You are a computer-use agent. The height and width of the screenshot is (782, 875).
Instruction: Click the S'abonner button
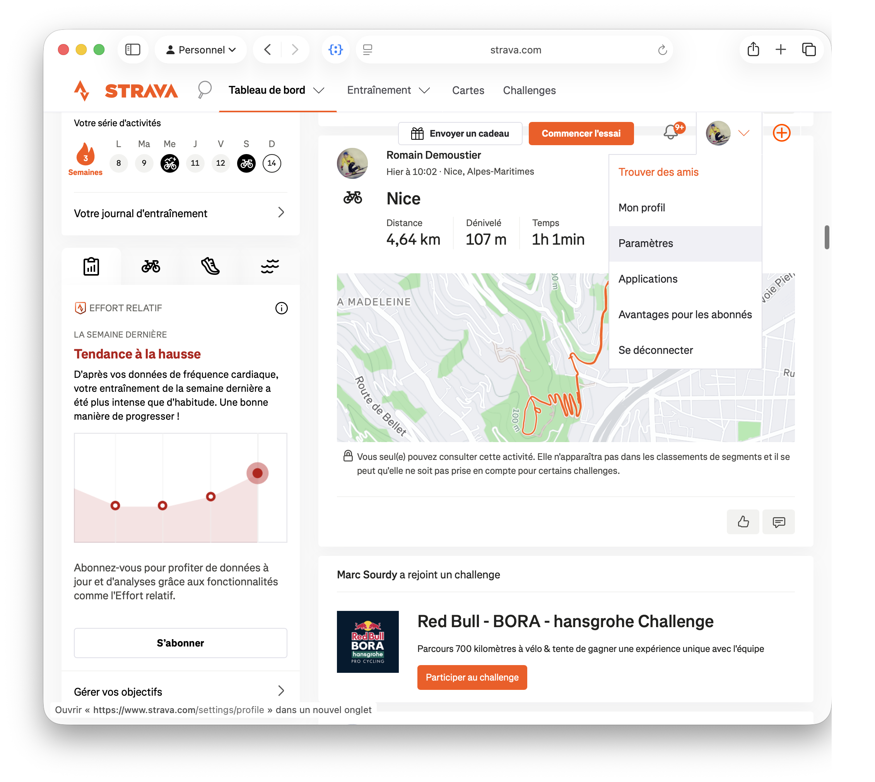click(180, 643)
